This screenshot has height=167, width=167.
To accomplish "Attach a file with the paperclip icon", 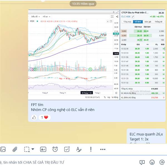I will [15, 149].
